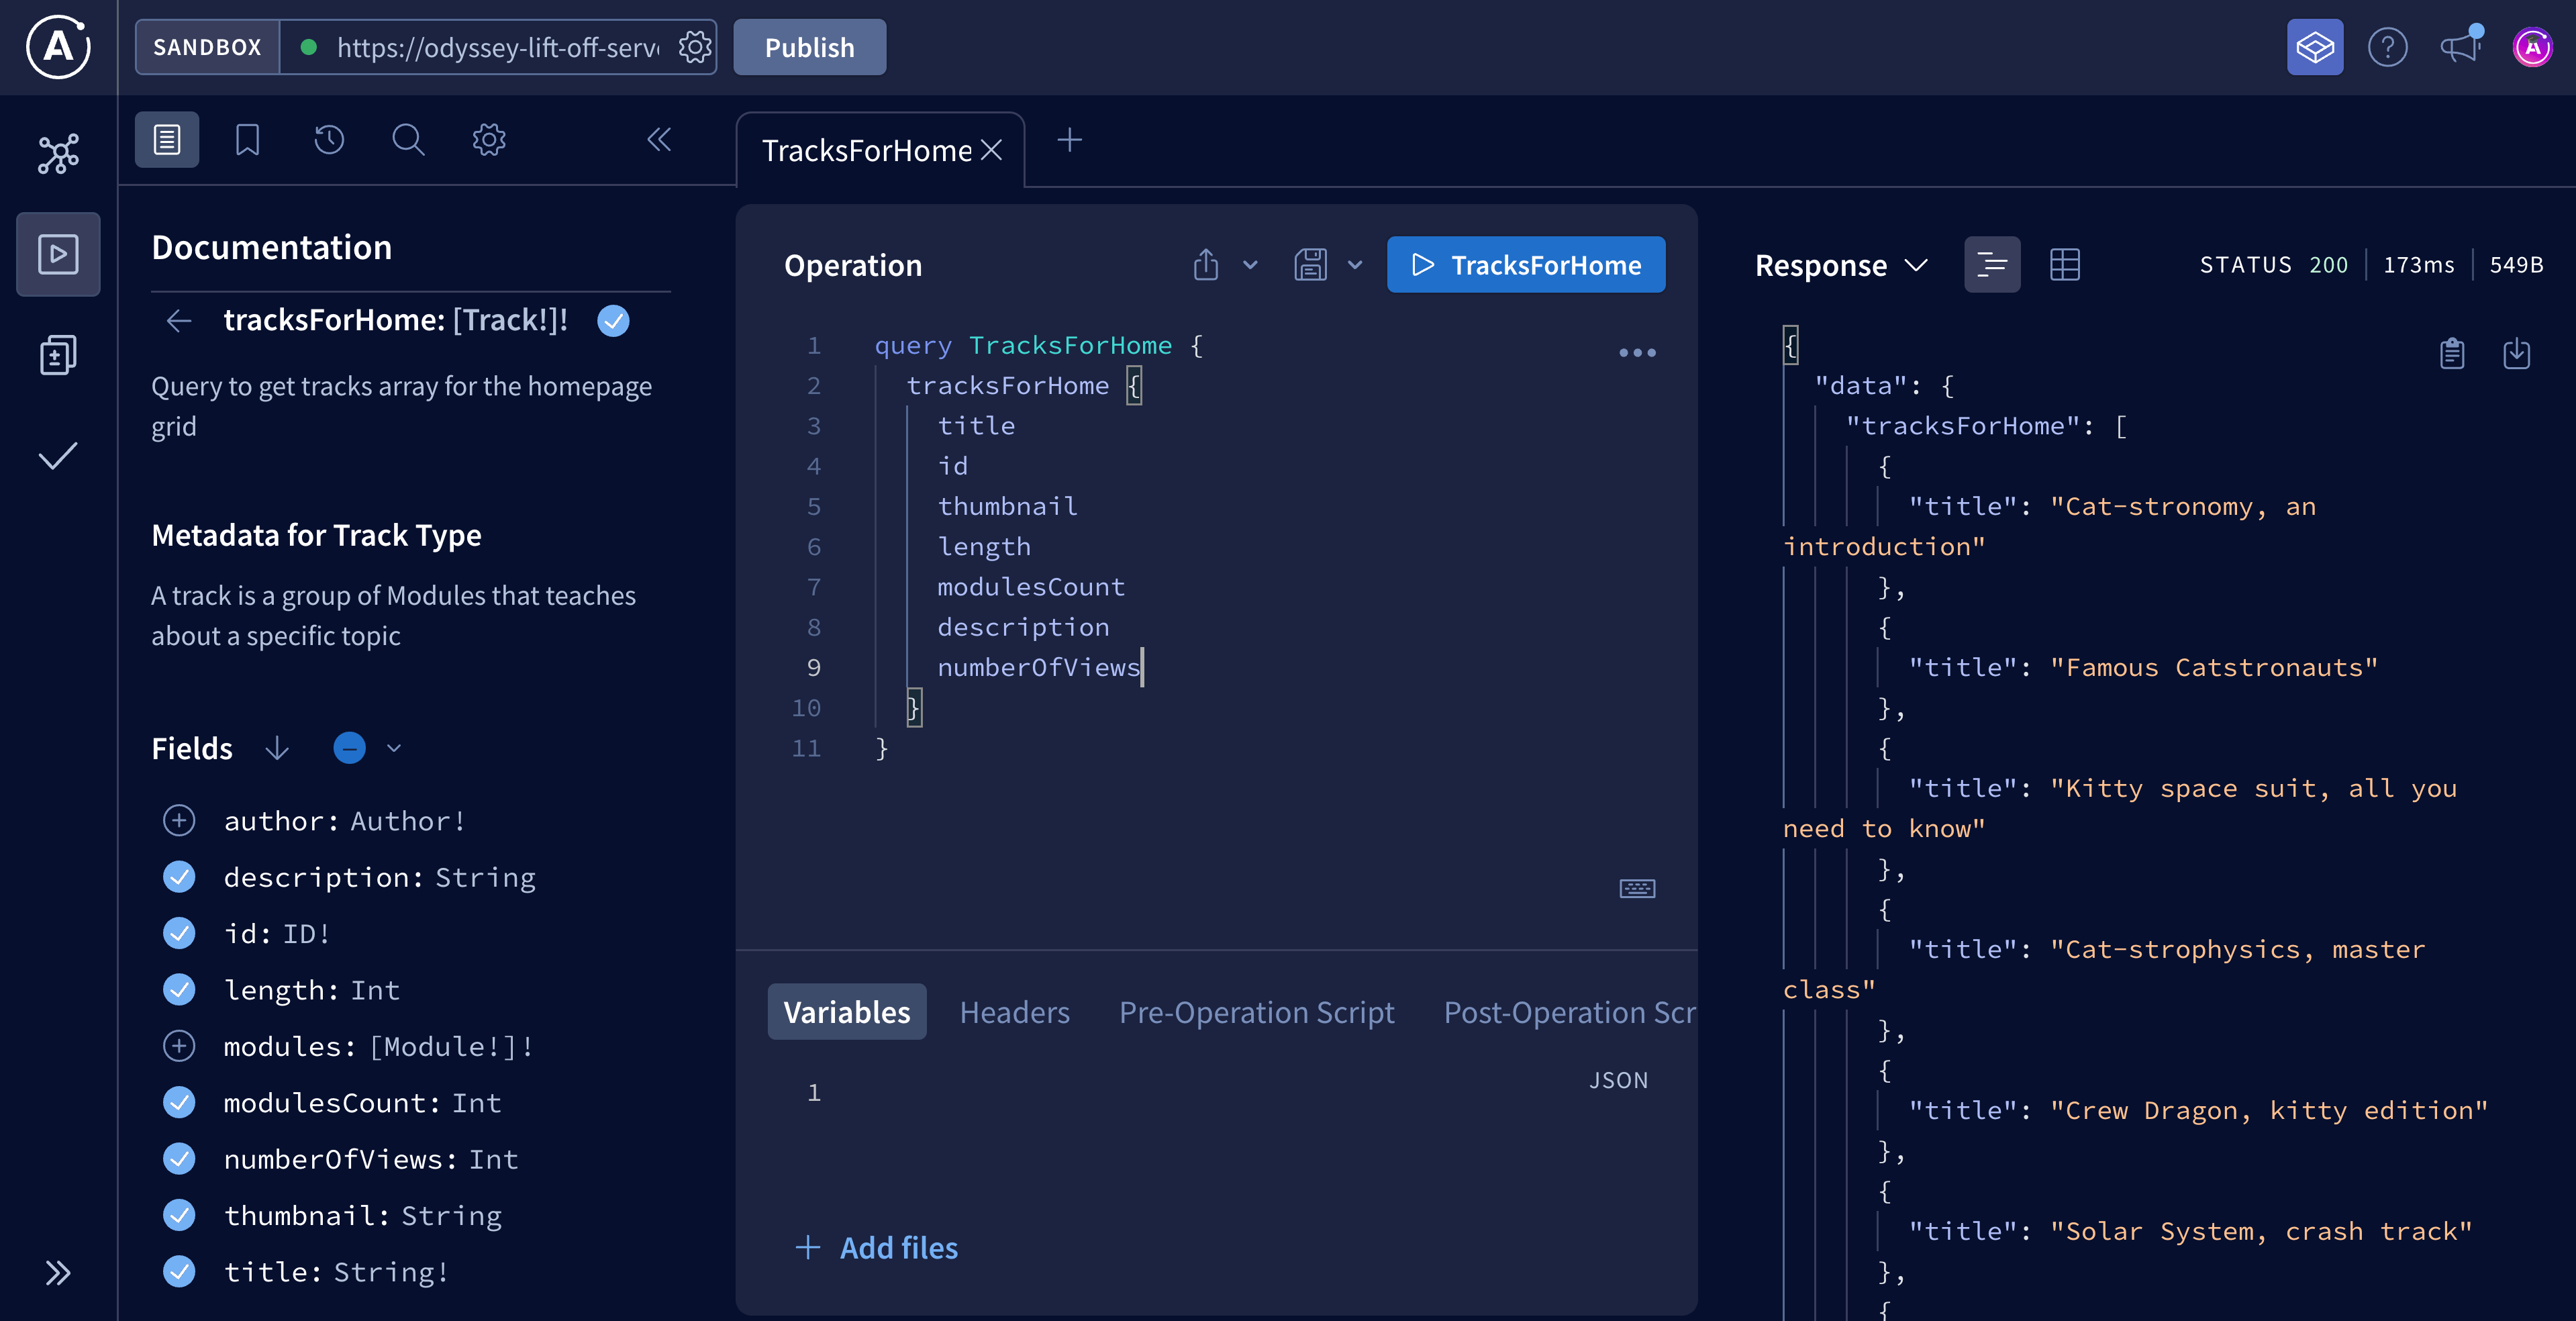The height and width of the screenshot is (1321, 2576).
Task: Open Explorer settings gear
Action: point(488,140)
